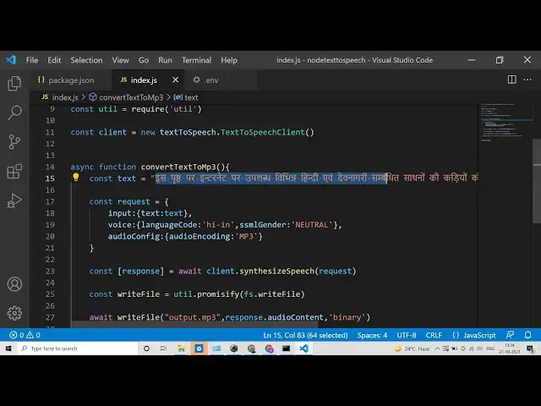Click the taskbar search box

78,348
